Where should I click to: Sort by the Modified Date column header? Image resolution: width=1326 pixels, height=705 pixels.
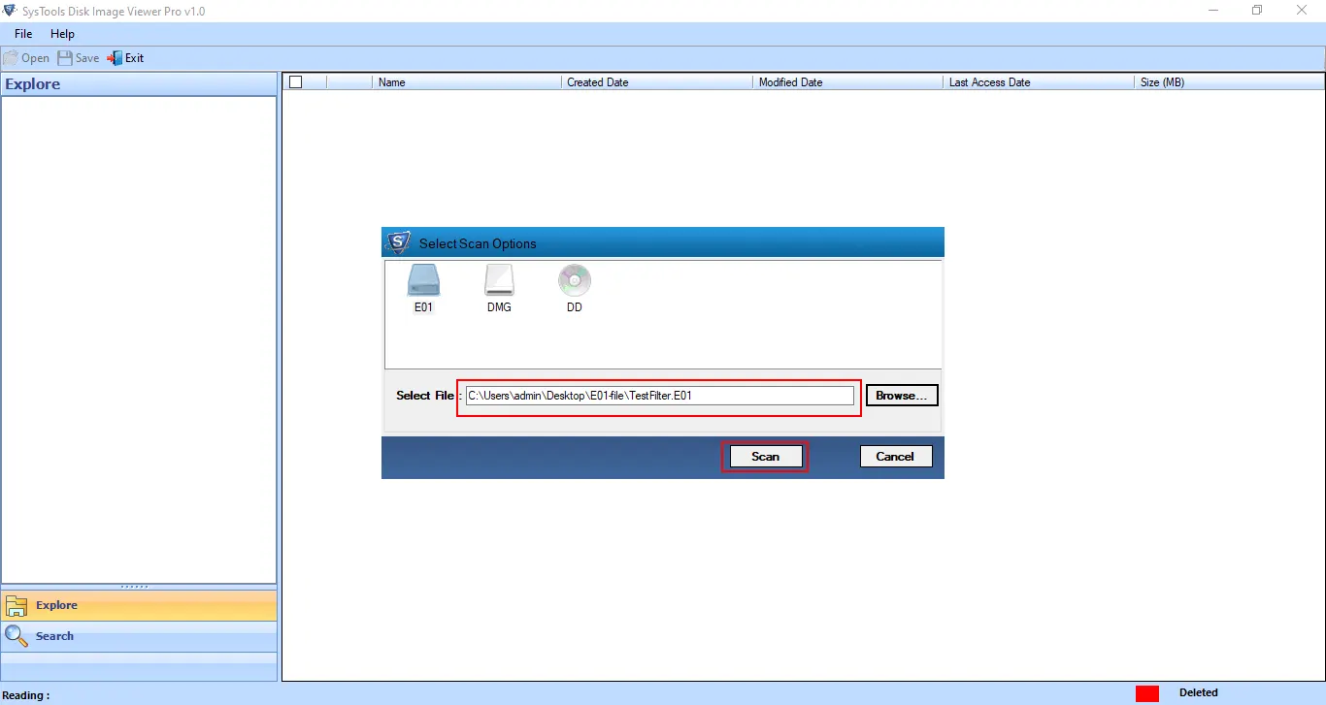(x=847, y=82)
